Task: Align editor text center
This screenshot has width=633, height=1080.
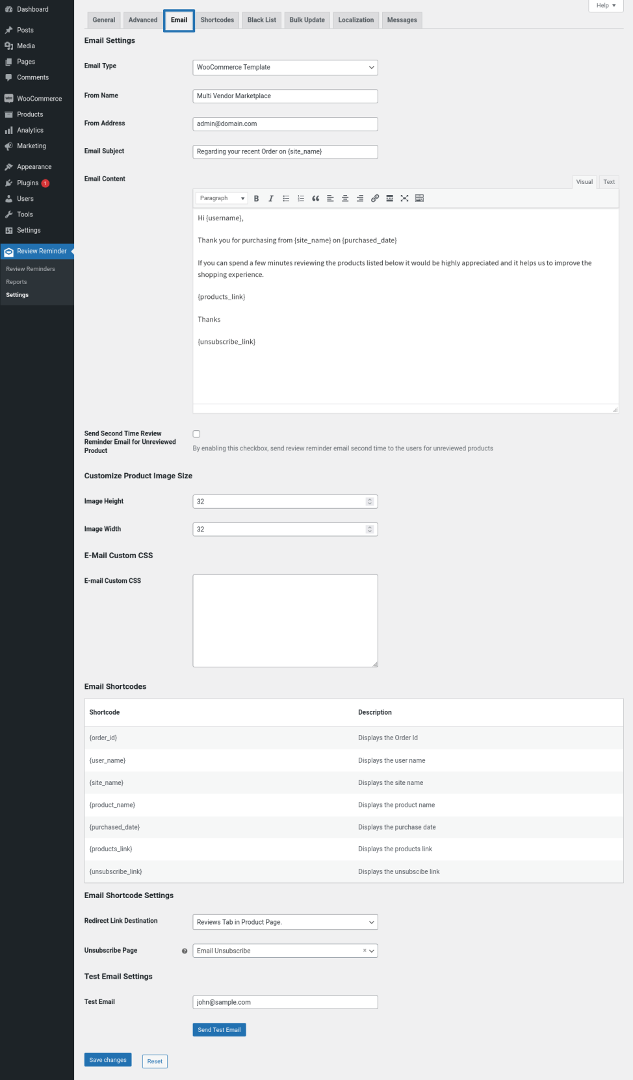Action: [345, 198]
